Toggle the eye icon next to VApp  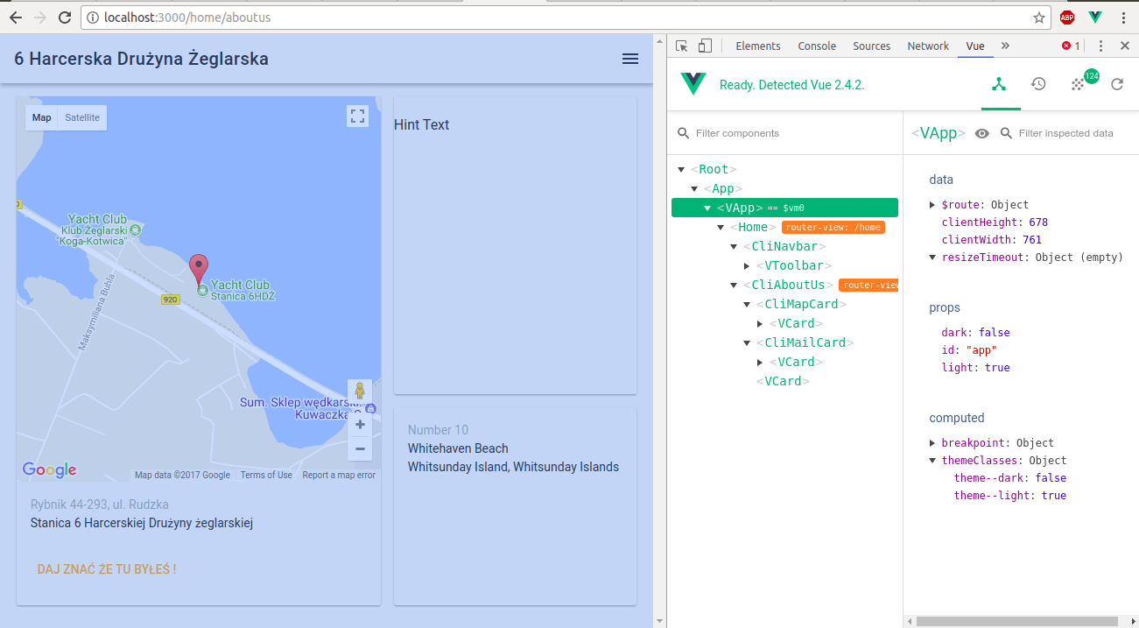(981, 133)
